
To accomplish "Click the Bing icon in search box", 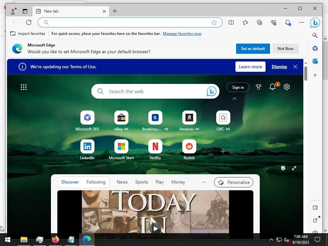I will 212,91.
